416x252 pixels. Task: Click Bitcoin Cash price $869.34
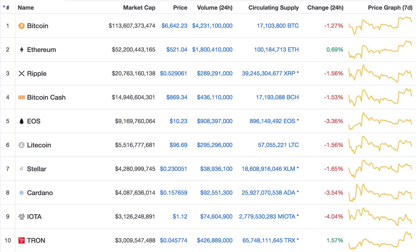177,98
